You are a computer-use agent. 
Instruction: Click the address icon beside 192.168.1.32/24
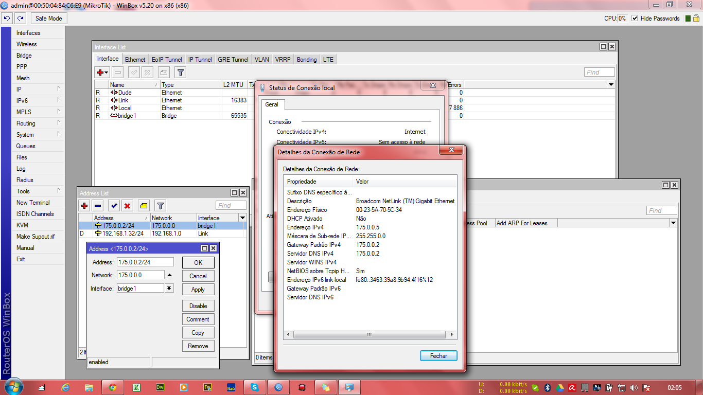click(98, 234)
